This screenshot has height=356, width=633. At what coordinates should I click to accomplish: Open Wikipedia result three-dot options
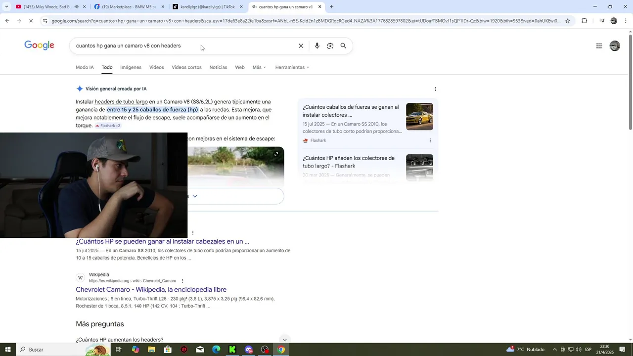[x=182, y=281]
